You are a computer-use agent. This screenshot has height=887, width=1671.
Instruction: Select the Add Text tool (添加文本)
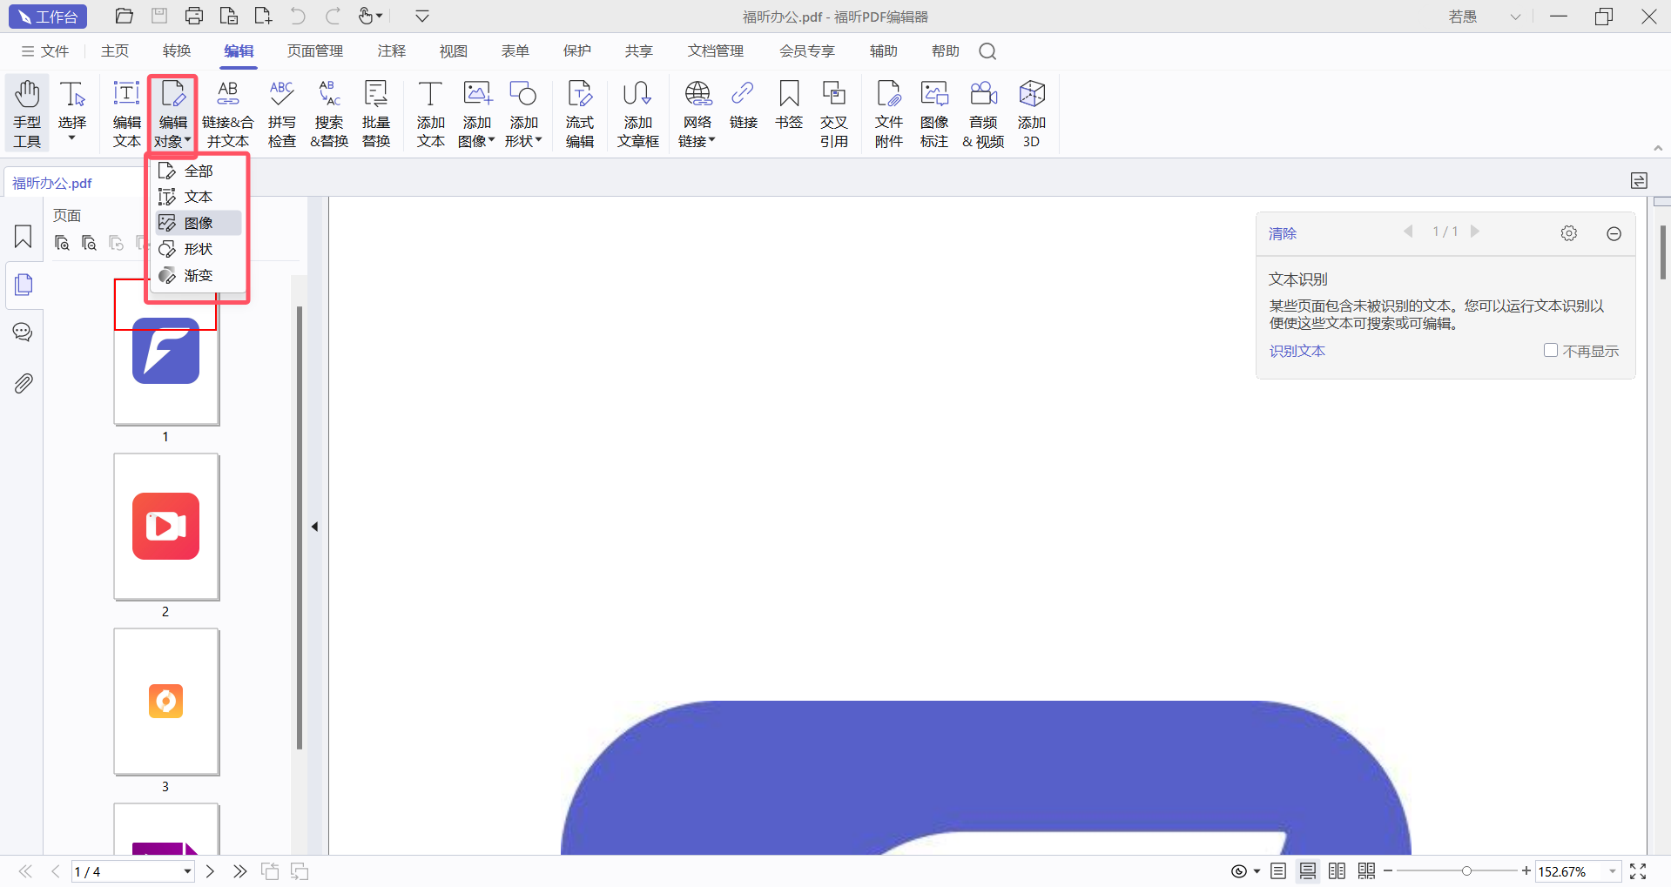(430, 114)
